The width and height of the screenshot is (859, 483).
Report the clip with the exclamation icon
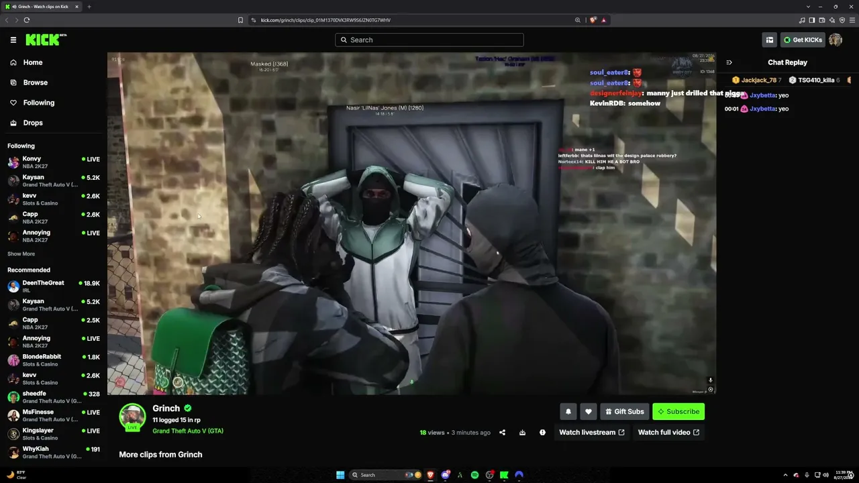(x=542, y=433)
